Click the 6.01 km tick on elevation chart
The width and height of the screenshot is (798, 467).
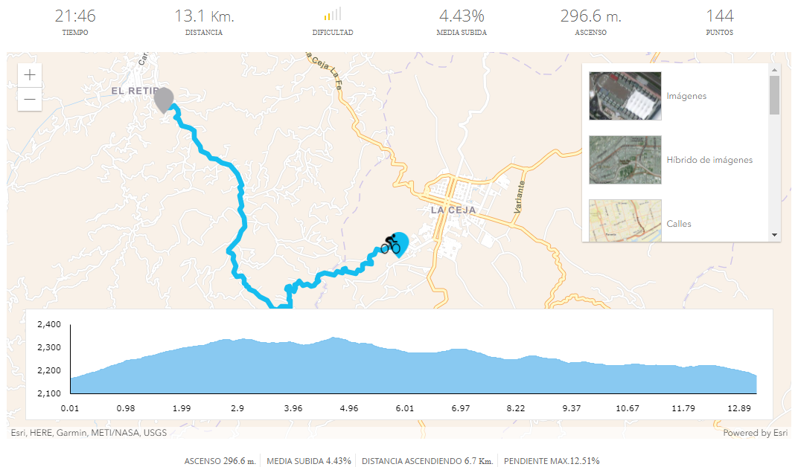tap(405, 408)
